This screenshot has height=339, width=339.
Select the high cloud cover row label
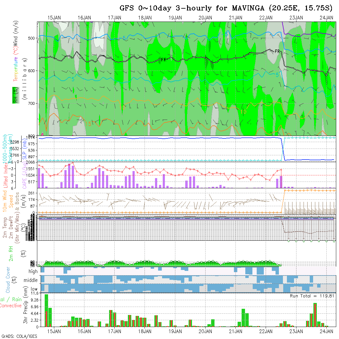click(x=33, y=272)
